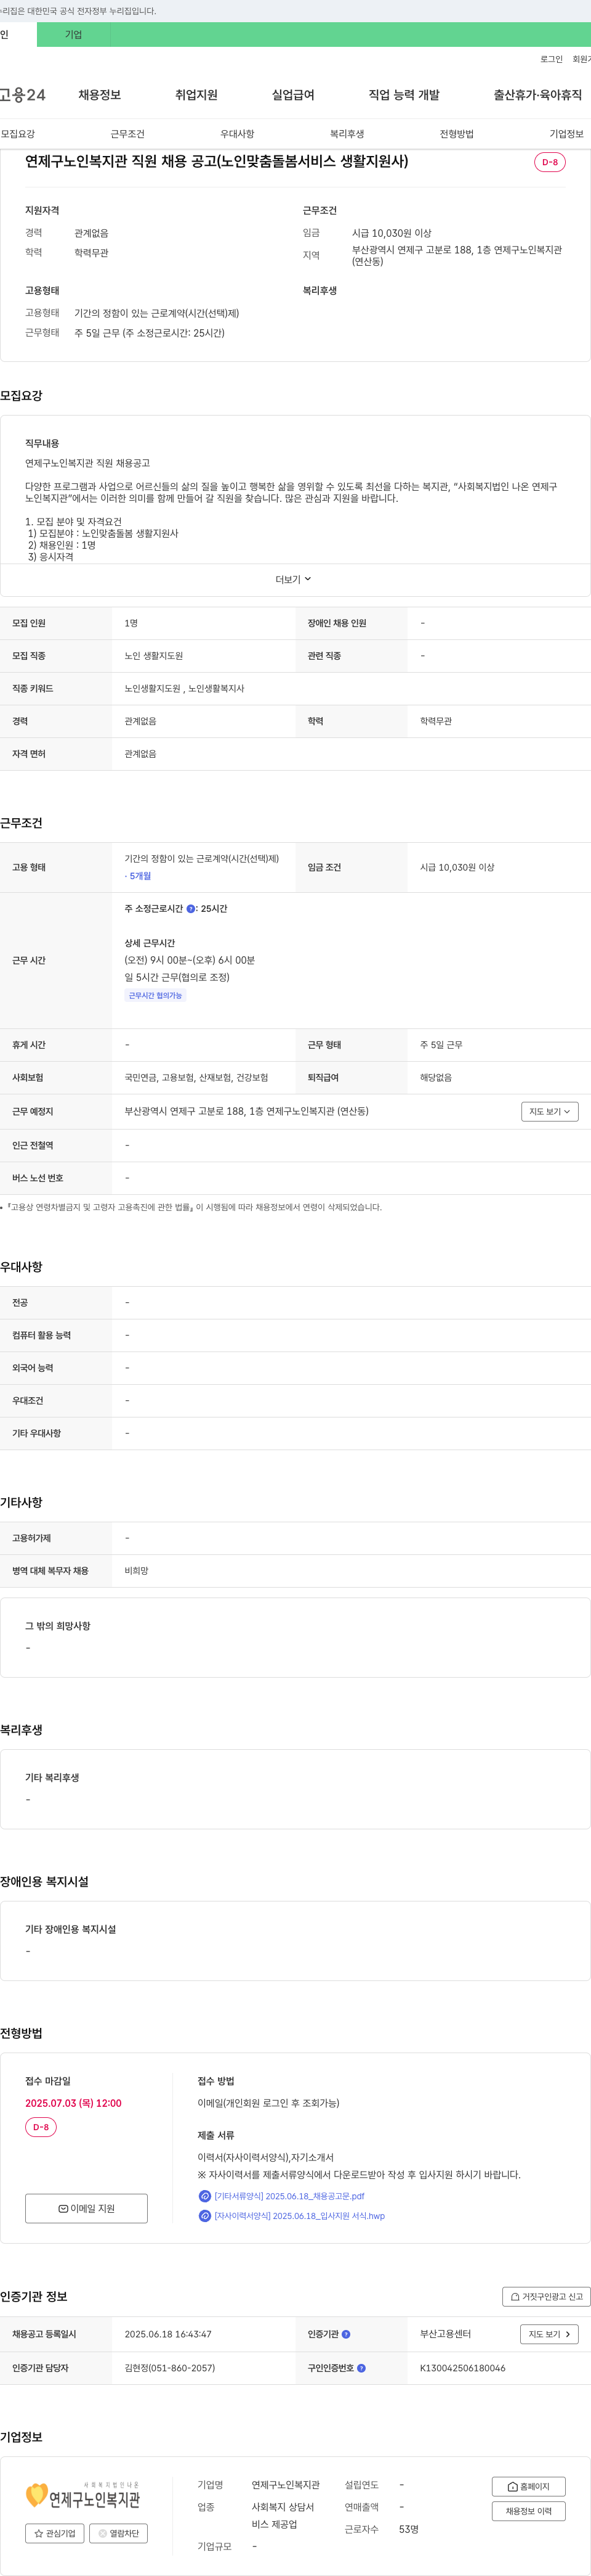Open the 실업급여 menu
Image resolution: width=591 pixels, height=2576 pixels.
point(292,95)
